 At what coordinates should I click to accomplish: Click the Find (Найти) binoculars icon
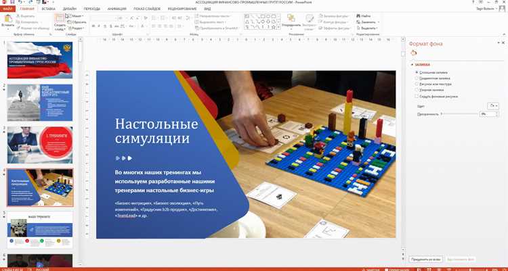pos(358,16)
